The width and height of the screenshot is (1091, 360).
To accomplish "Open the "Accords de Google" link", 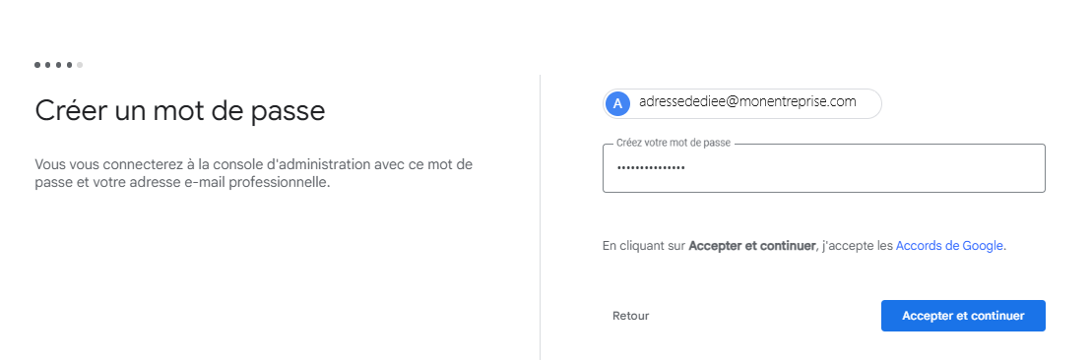I will [x=949, y=245].
